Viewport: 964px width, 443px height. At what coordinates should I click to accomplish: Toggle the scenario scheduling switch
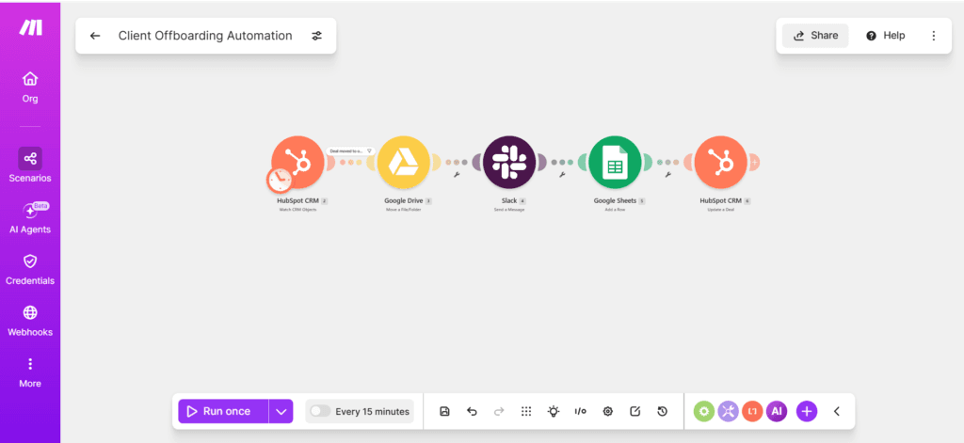point(320,411)
